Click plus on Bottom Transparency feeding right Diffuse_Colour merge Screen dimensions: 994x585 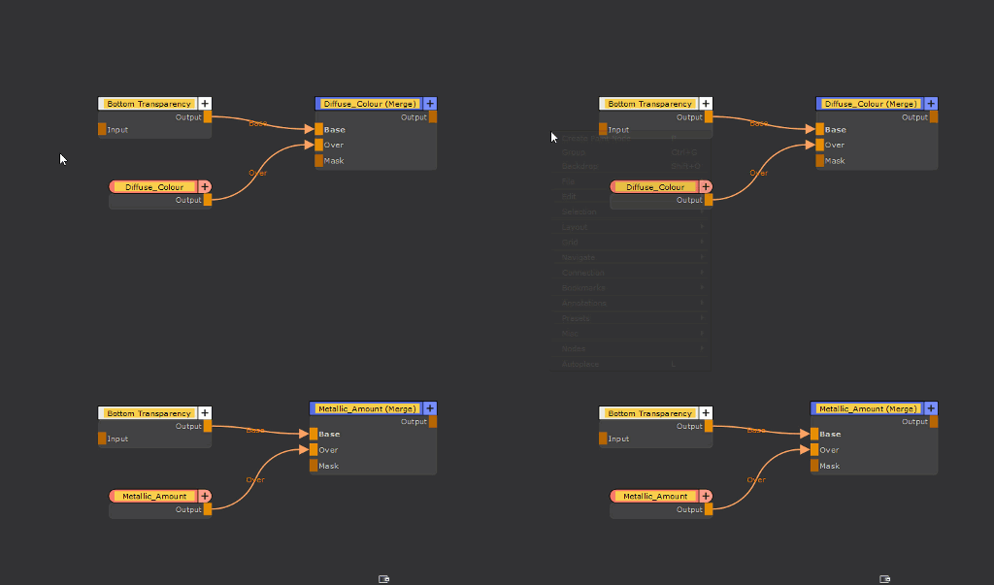[x=706, y=104]
